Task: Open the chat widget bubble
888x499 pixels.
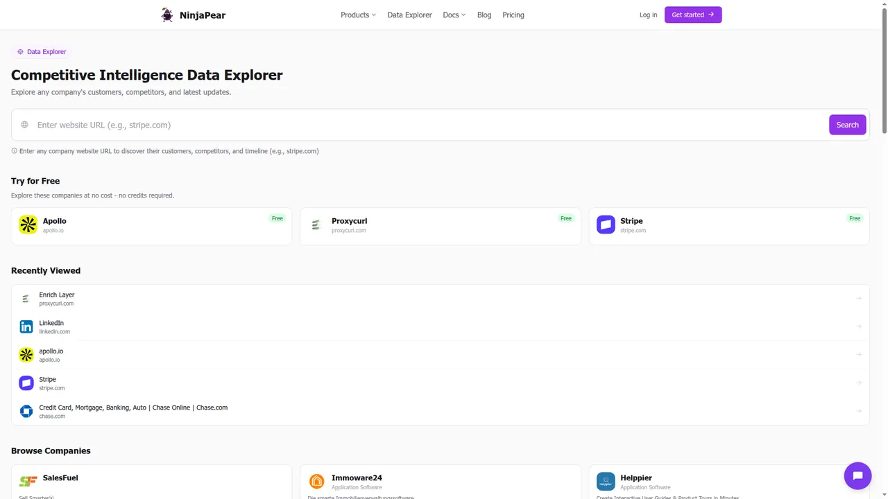Action: (857, 475)
